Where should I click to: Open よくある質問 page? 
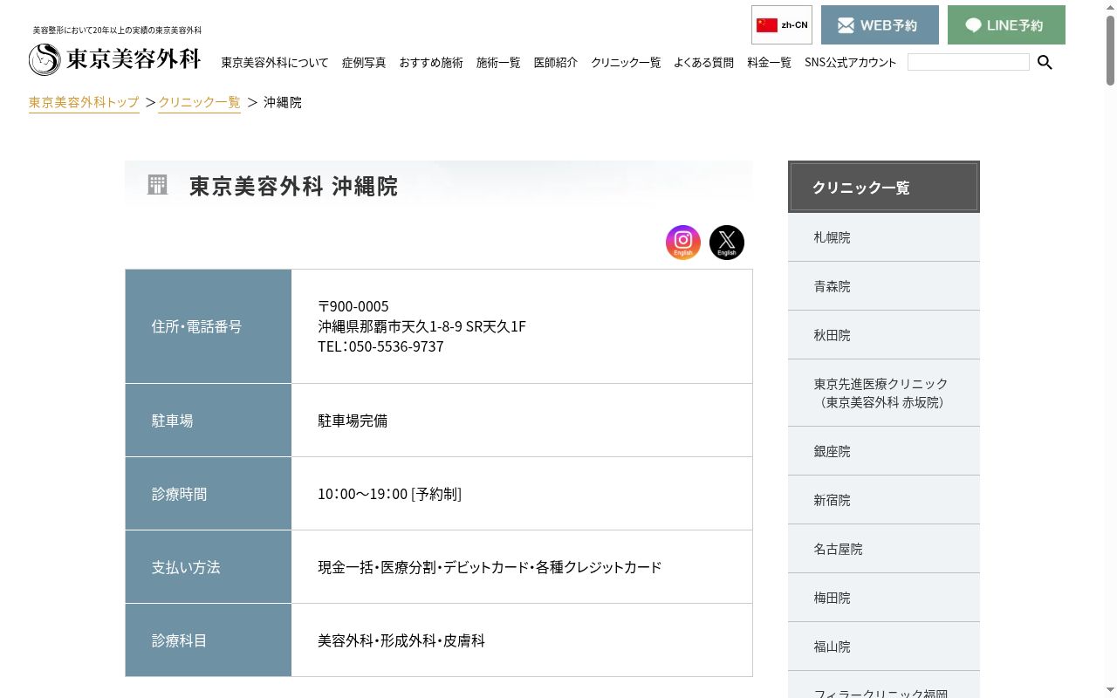(x=703, y=63)
